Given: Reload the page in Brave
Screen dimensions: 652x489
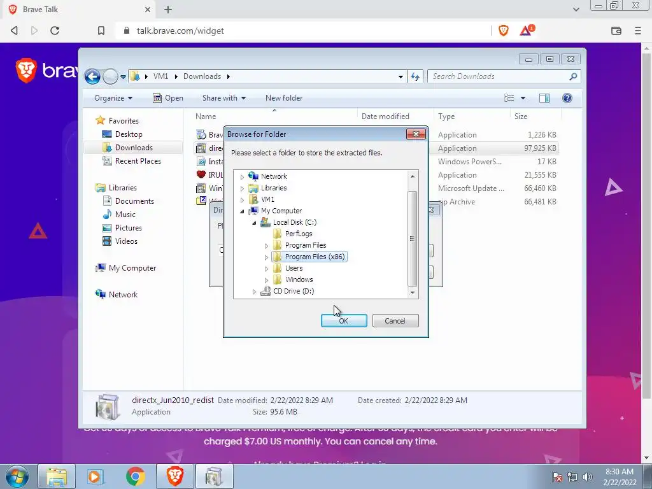Looking at the screenshot, I should 55,31.
